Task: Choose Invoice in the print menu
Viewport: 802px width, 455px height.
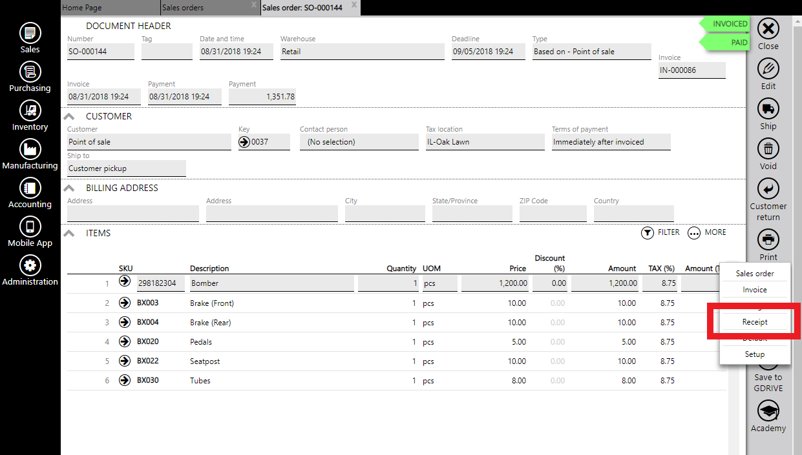Action: click(x=754, y=290)
